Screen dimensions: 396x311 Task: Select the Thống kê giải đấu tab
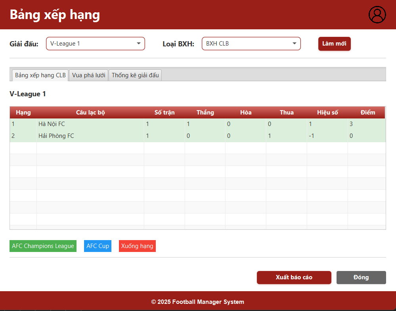click(x=135, y=75)
